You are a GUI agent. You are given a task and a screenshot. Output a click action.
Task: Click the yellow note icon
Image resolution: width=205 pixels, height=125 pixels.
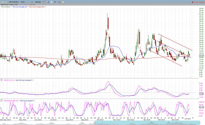click(63, 2)
